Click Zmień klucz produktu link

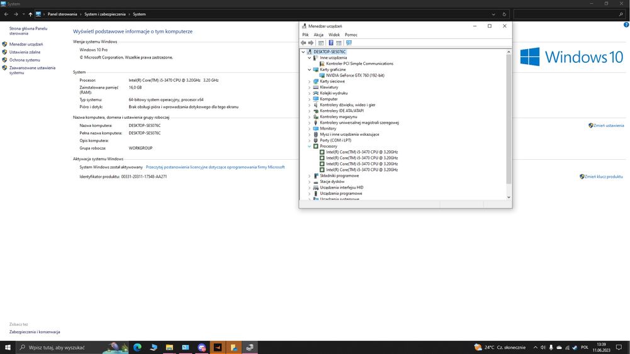click(x=604, y=177)
